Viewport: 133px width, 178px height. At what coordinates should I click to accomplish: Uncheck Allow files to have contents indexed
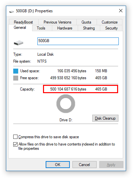[x=16, y=144]
